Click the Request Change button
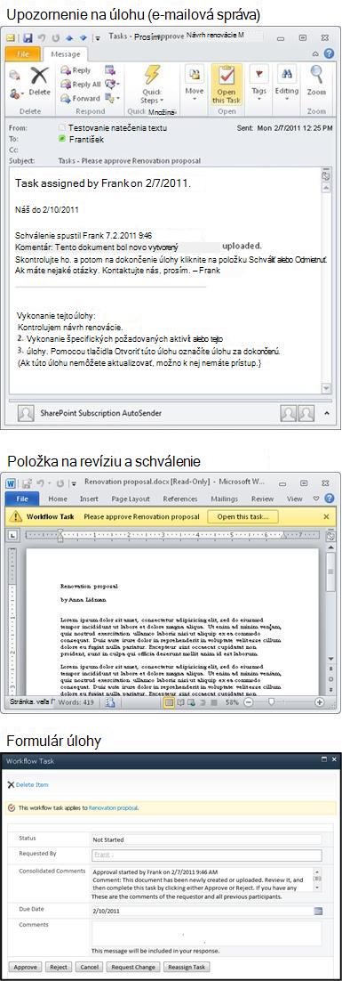Image resolution: width=342 pixels, height=981 pixels. 133,967
